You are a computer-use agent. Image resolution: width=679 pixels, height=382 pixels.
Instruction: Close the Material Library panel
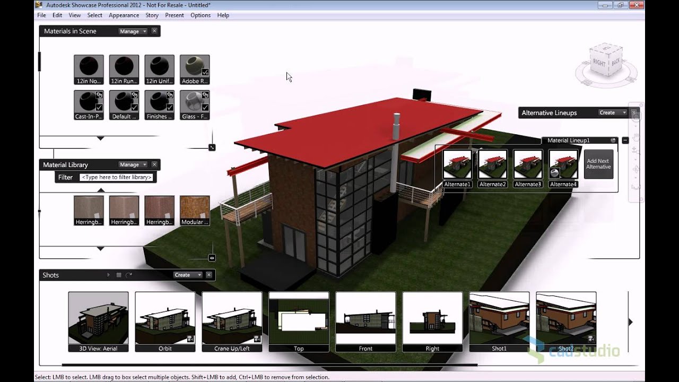click(154, 164)
